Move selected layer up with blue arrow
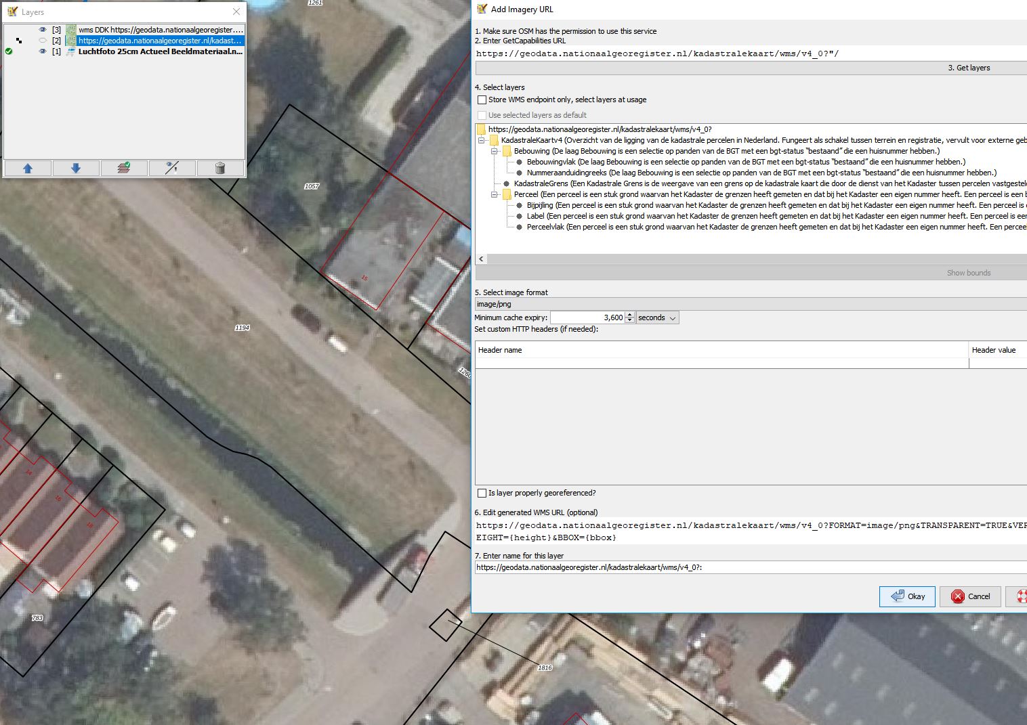This screenshot has height=725, width=1027. pyautogui.click(x=28, y=168)
